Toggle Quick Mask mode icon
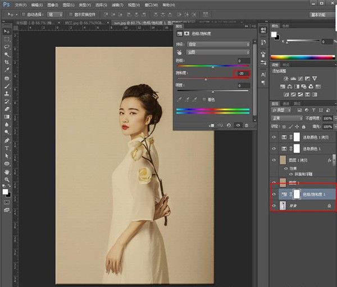This screenshot has height=287, width=337. tap(7, 202)
